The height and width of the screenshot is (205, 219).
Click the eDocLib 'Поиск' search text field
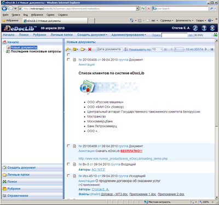[x=174, y=35]
